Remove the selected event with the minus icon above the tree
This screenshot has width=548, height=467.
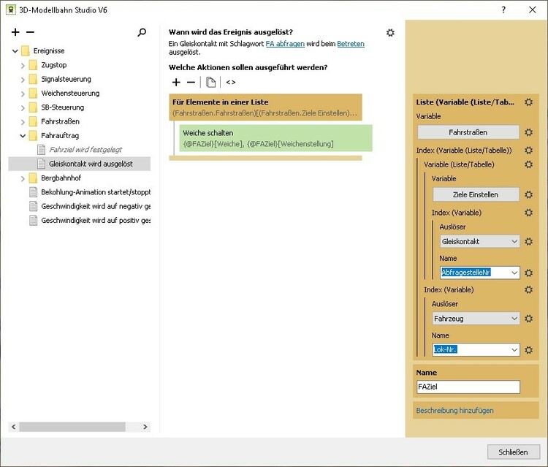tap(30, 32)
